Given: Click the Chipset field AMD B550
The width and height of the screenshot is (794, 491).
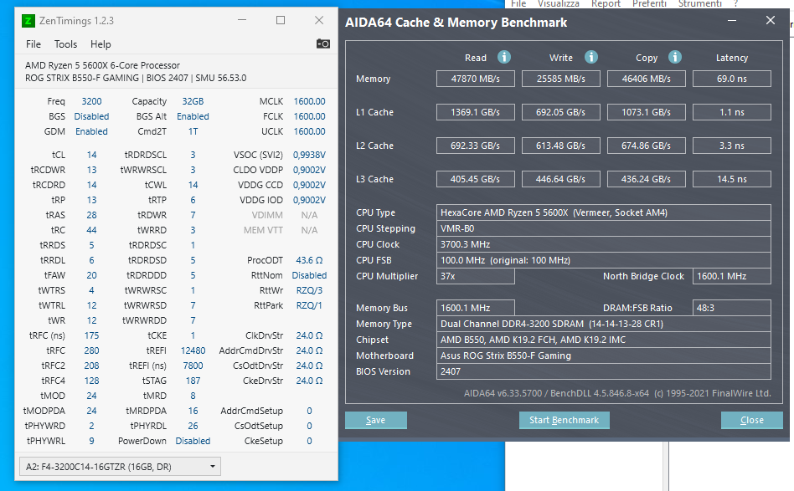Looking at the screenshot, I should tap(604, 340).
